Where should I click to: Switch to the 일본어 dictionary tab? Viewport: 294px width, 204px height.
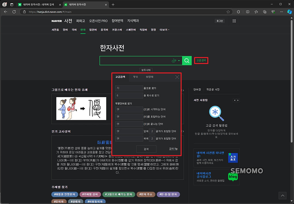tap(93, 30)
